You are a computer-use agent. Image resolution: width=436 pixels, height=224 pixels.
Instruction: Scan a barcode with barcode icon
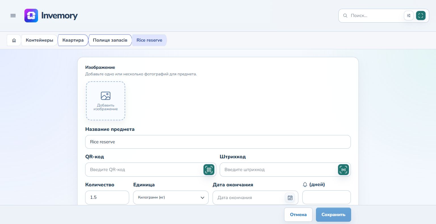tap(343, 170)
